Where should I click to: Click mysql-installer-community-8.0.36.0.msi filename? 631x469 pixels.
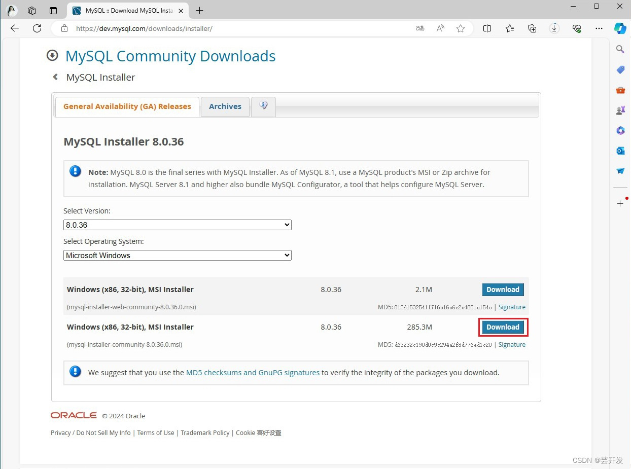pos(125,345)
